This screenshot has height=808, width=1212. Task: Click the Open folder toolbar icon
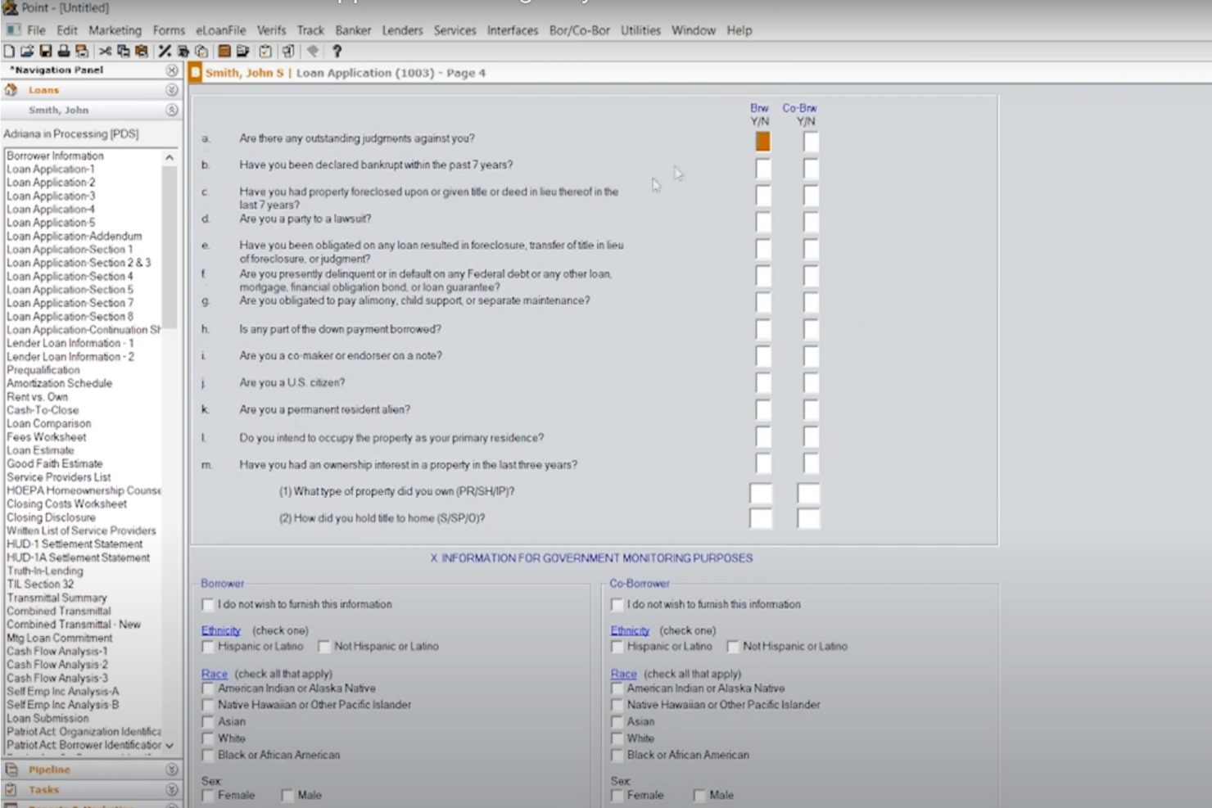(27, 52)
